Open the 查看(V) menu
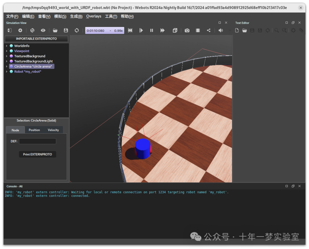Screen dimensions: 309x249 pos(44,16)
